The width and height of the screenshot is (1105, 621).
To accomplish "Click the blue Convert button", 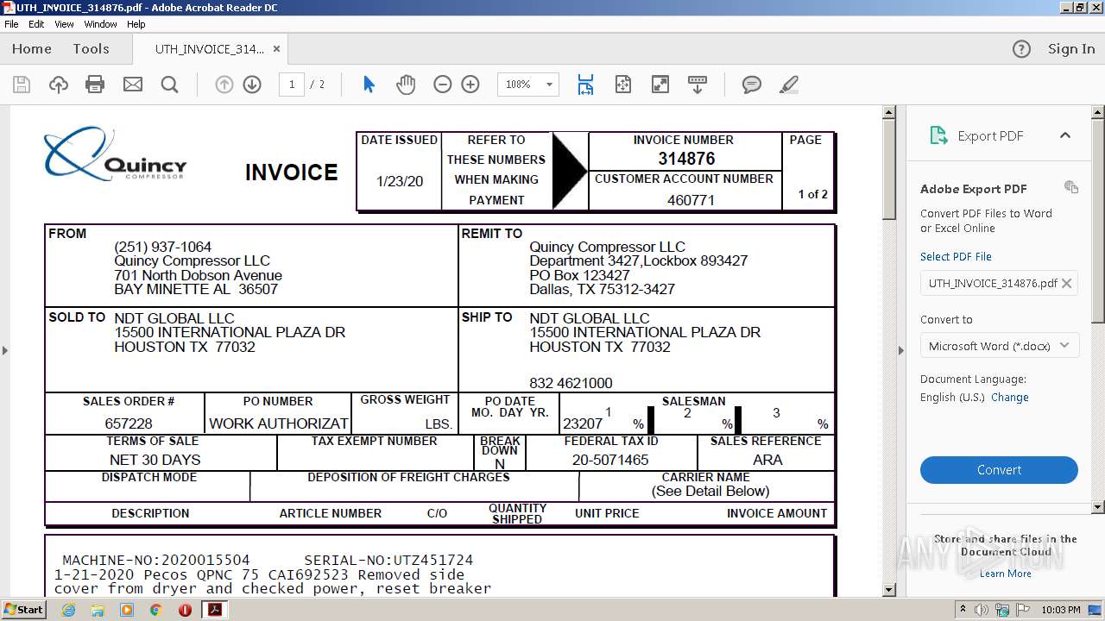I will pos(999,470).
